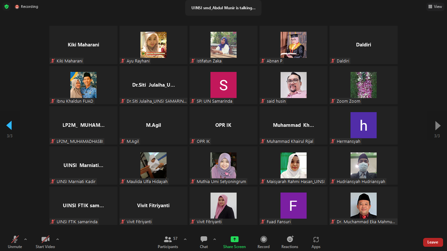This screenshot has height=251, width=447.
Task: Click Maisyarah Rahmi Hasan's photo
Action: (294, 165)
